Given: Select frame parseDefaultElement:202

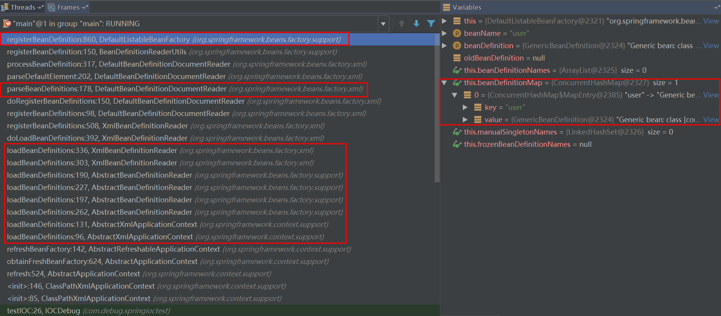Looking at the screenshot, I should [218, 76].
